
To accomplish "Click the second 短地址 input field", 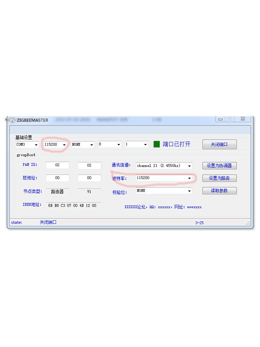I will 89,178.
